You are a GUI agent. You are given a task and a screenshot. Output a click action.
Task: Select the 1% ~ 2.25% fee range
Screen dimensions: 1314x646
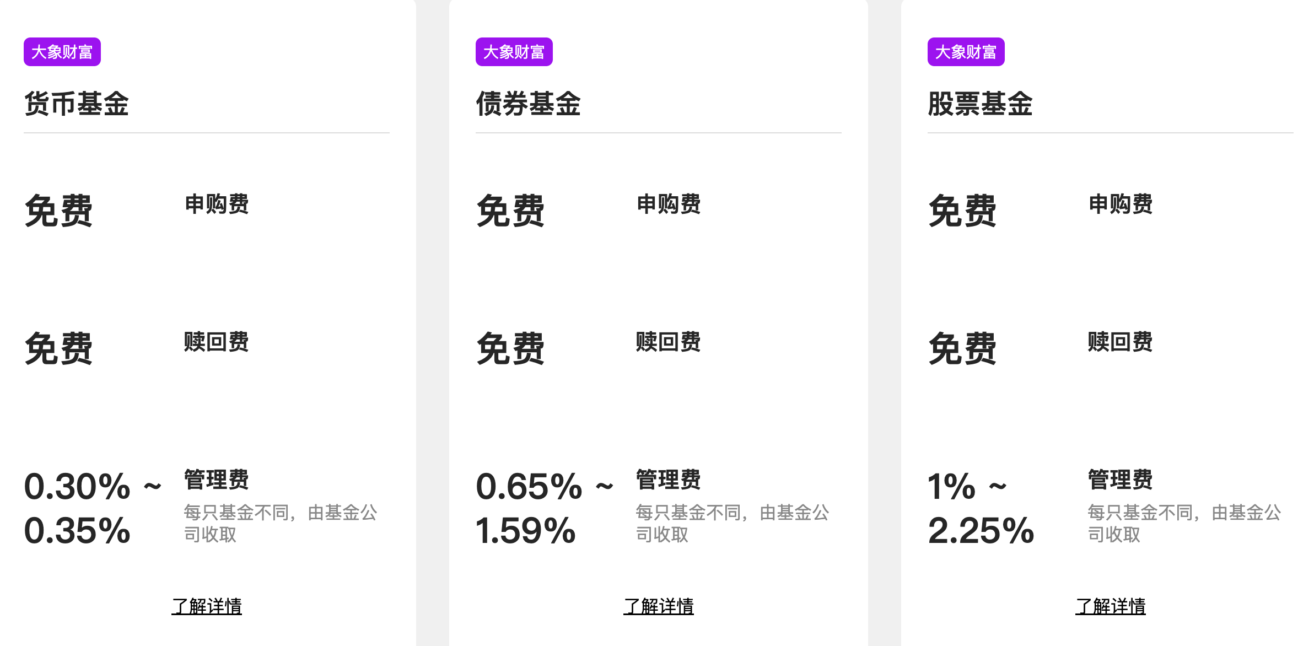981,508
